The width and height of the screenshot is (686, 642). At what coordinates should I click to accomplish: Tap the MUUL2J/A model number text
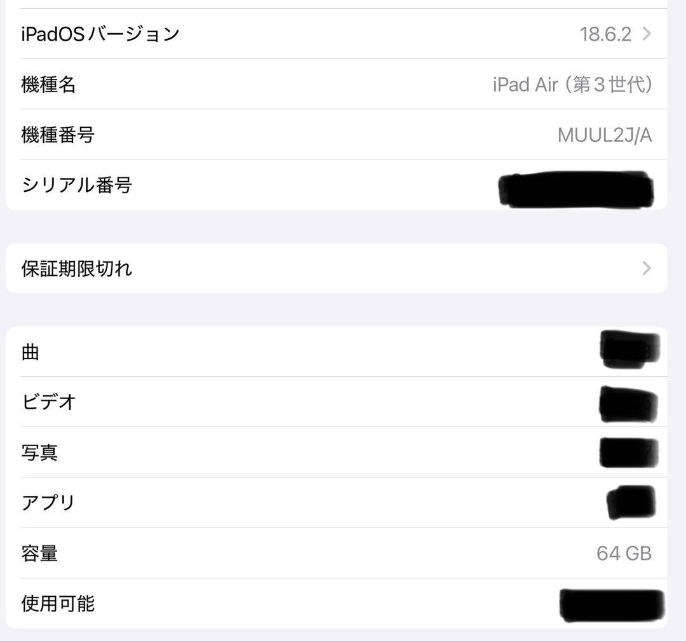point(605,135)
